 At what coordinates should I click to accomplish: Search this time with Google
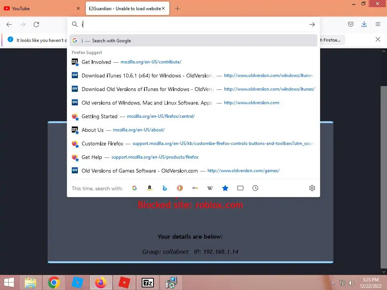click(135, 188)
